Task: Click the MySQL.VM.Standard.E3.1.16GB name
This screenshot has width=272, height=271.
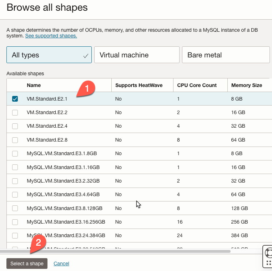Action: [63, 167]
